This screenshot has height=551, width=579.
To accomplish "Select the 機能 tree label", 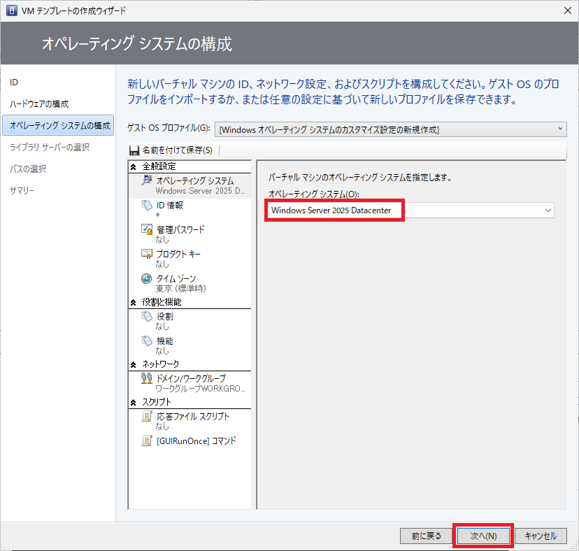I will pos(165,341).
